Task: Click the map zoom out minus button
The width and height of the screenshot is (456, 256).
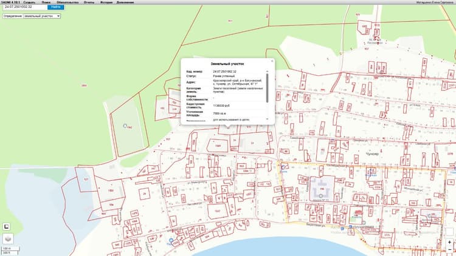Action: click(449, 249)
